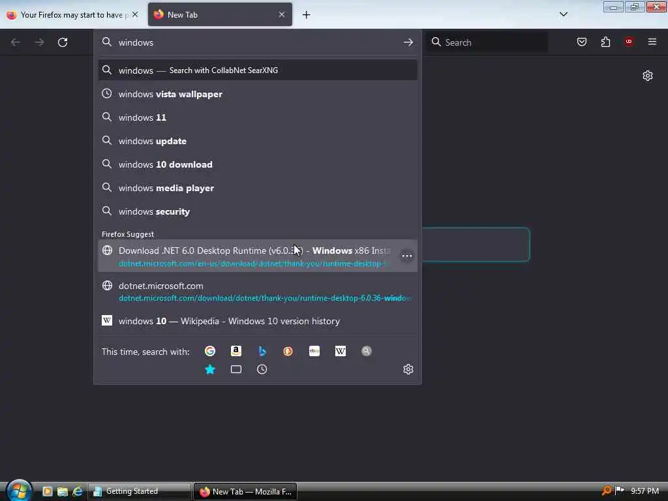The height and width of the screenshot is (501, 668).
Task: Click the Action Center flag tray icon
Action: [x=620, y=491]
